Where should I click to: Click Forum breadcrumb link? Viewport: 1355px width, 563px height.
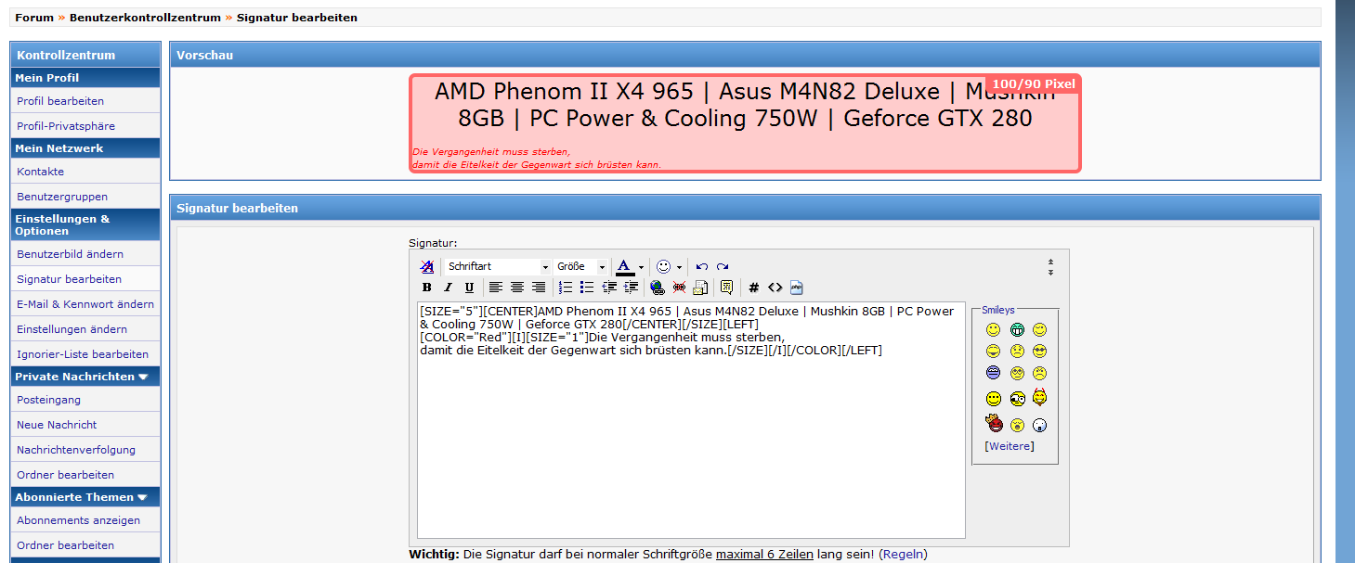[x=34, y=18]
